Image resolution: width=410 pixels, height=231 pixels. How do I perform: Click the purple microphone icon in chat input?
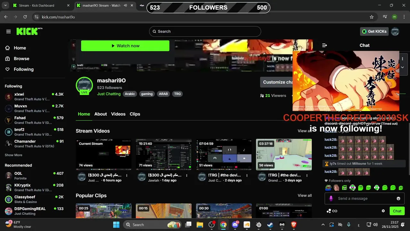(331, 199)
